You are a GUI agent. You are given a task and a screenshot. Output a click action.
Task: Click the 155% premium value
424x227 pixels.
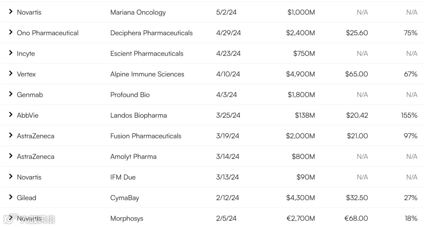[409, 115]
